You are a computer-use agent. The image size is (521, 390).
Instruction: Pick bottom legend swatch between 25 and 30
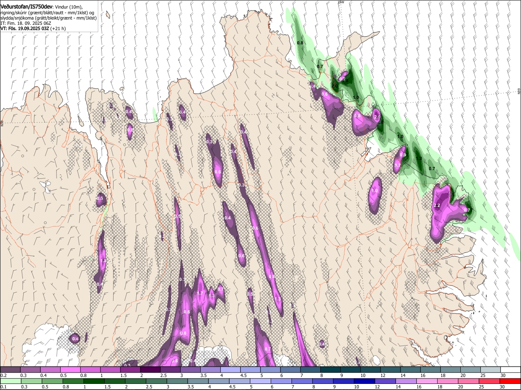[489, 381]
